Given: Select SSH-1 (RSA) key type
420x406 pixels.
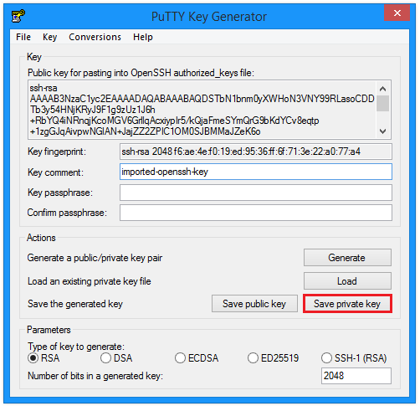Looking at the screenshot, I should coord(326,358).
